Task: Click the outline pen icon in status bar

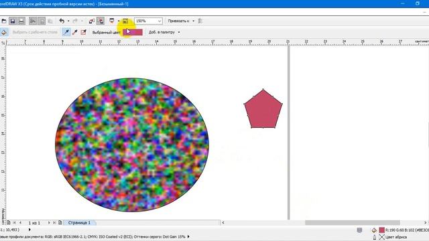Action: pos(375,237)
